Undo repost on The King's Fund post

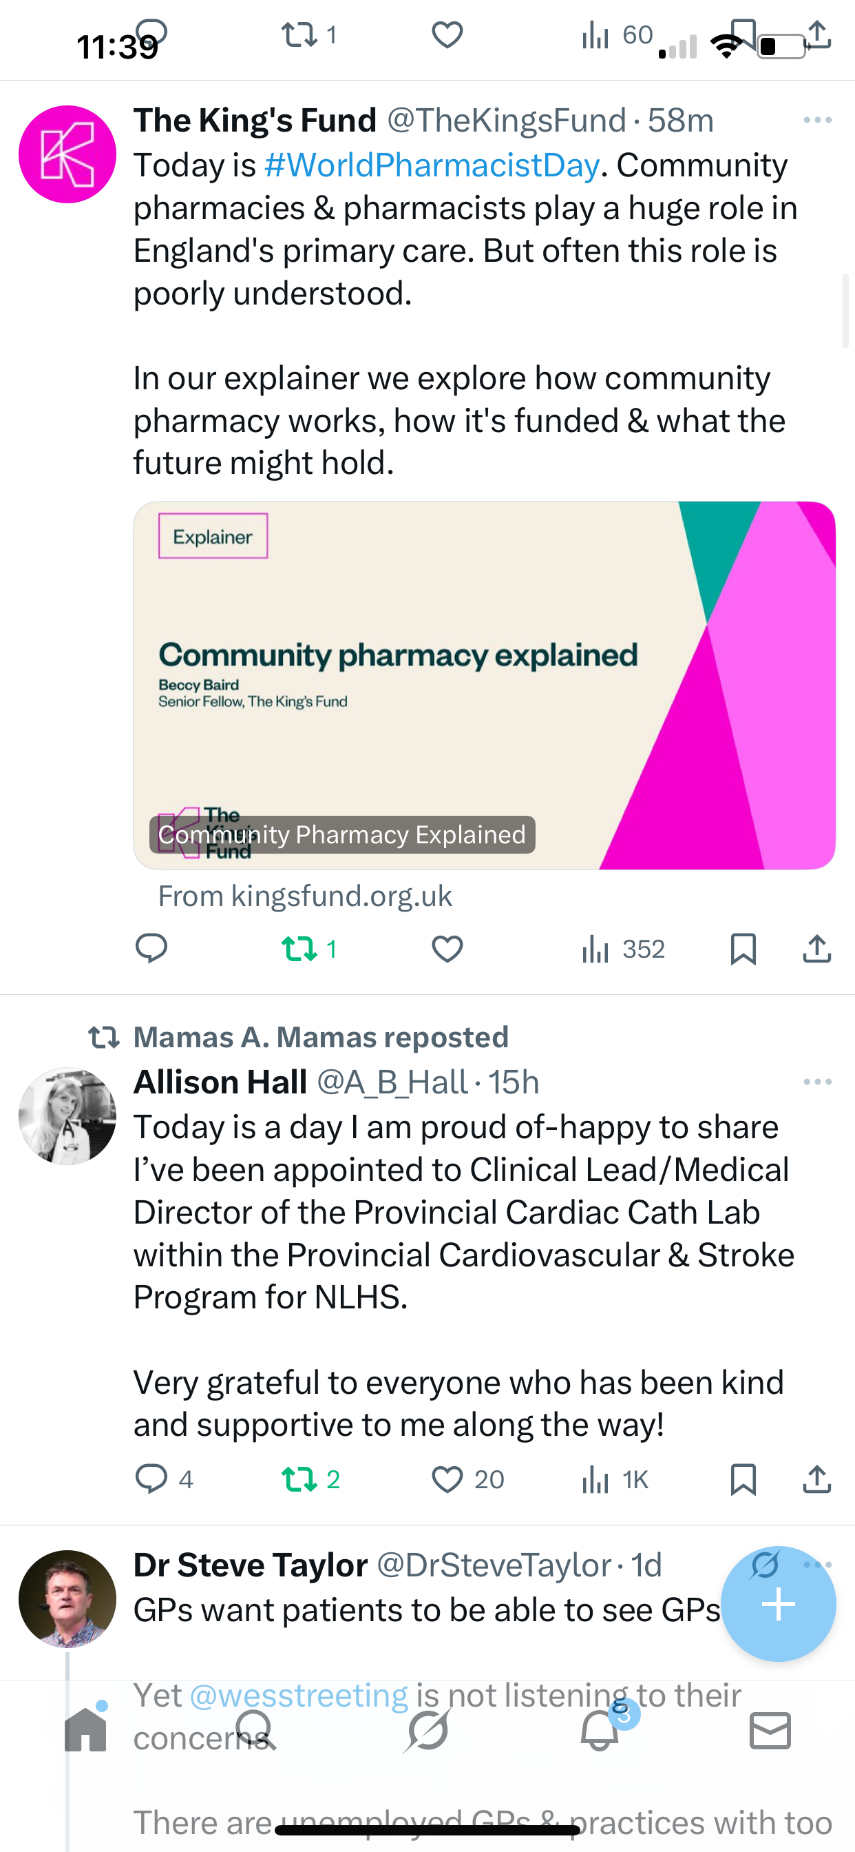[300, 948]
